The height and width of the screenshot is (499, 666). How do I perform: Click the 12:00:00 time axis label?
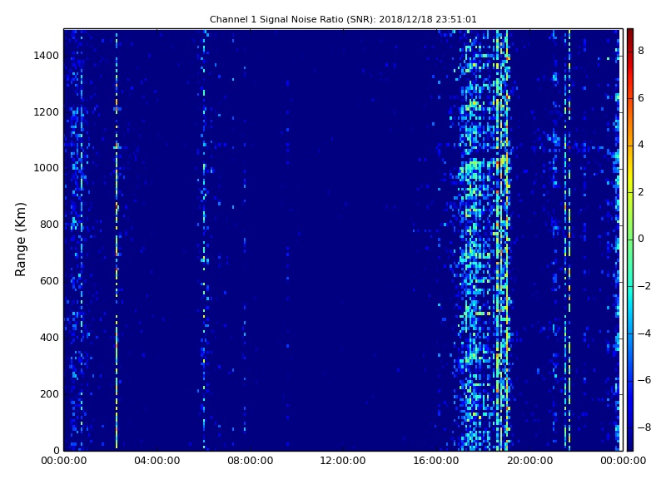pyautogui.click(x=343, y=461)
